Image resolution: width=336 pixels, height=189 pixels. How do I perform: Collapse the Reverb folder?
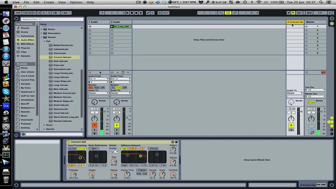[42, 37]
